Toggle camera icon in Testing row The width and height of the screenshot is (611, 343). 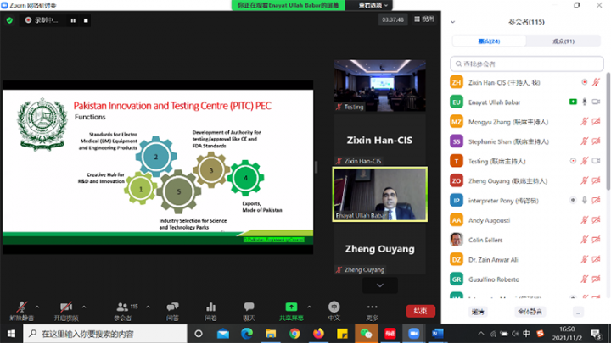(x=596, y=161)
